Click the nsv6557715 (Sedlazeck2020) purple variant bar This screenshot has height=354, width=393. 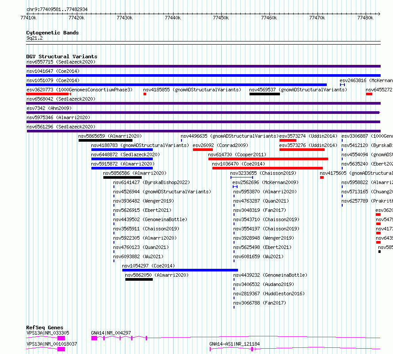[x=203, y=66]
